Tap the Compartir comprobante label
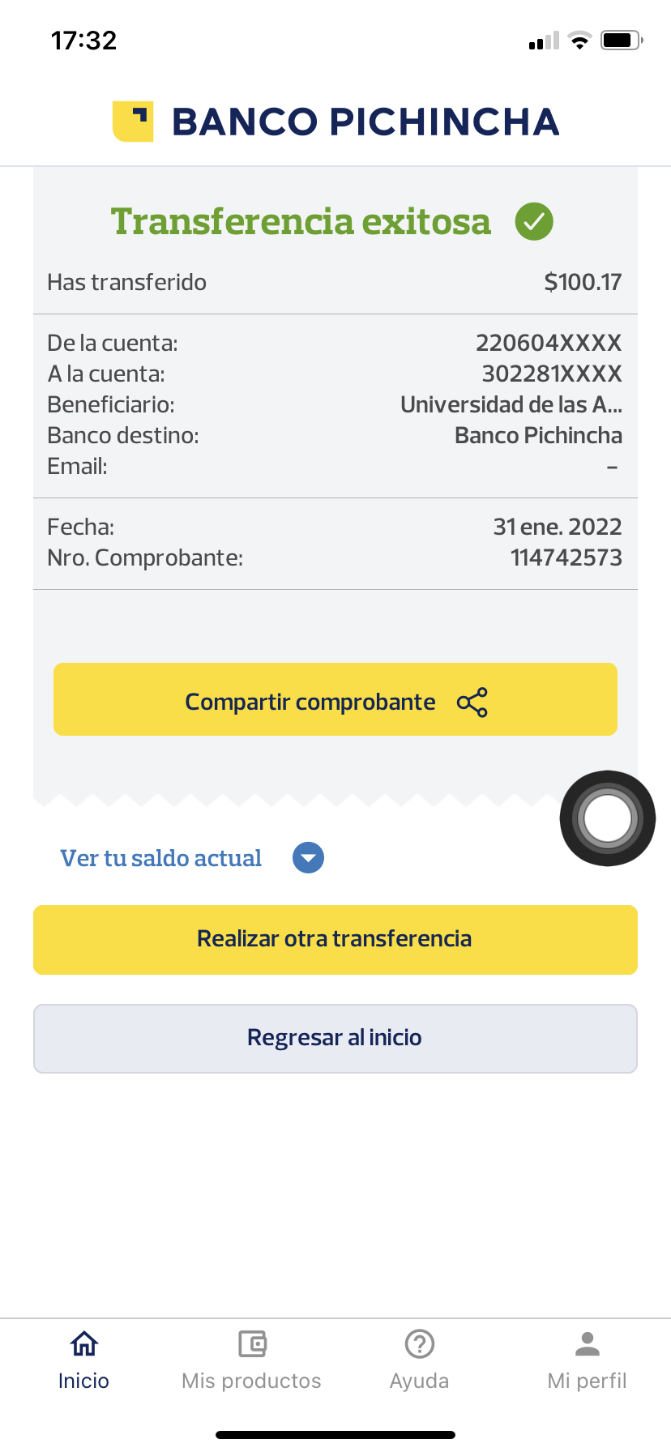The width and height of the screenshot is (671, 1452). [x=310, y=702]
